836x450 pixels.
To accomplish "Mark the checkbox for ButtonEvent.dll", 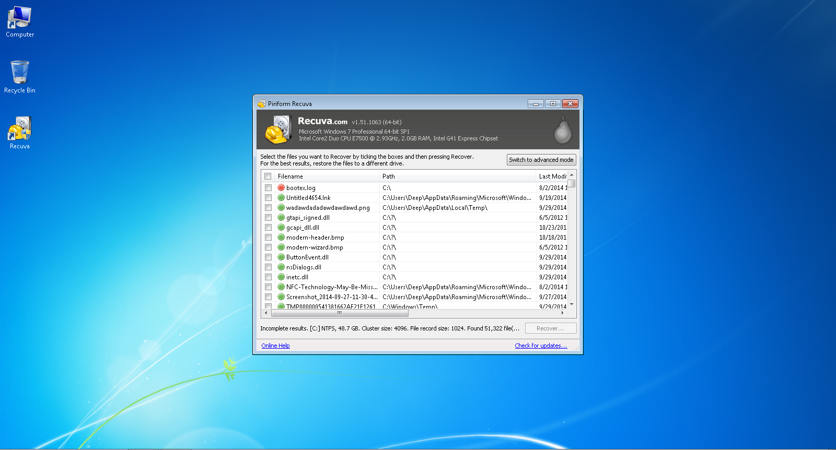I will click(x=268, y=257).
